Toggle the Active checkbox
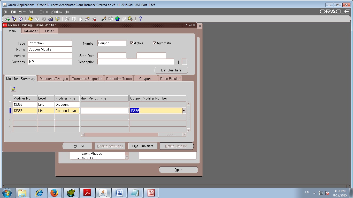Viewport: 353px width, 198px height. [x=132, y=43]
